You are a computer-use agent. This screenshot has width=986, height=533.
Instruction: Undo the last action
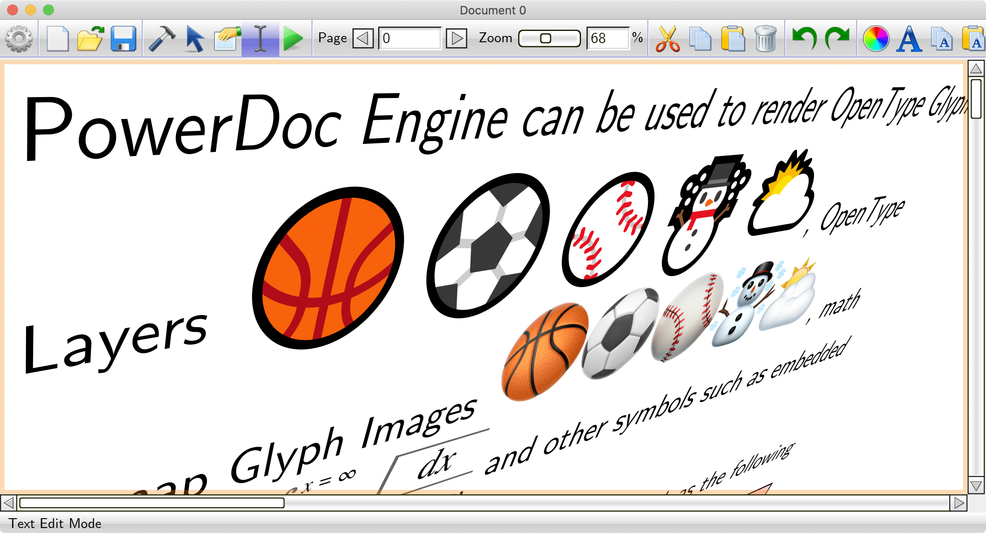pyautogui.click(x=804, y=39)
